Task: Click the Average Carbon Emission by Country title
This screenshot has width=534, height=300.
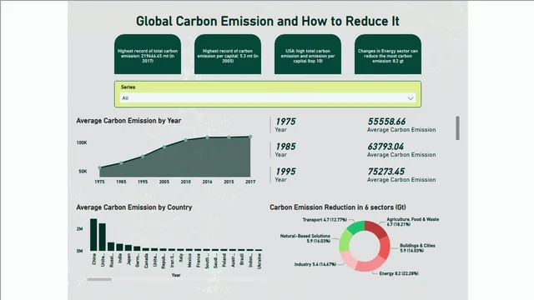Action: [x=134, y=207]
